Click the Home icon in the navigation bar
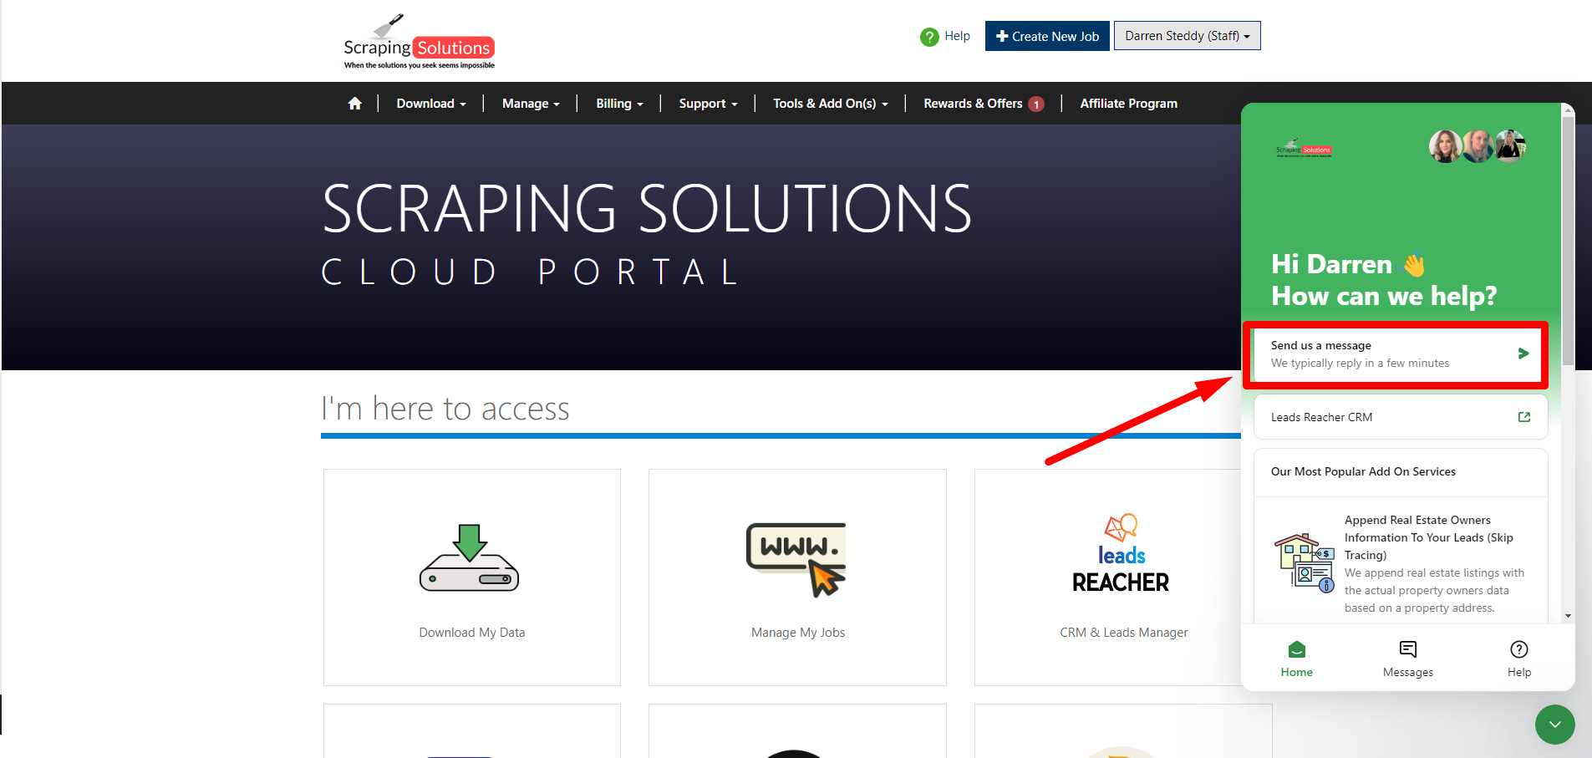1592x758 pixels. point(354,104)
